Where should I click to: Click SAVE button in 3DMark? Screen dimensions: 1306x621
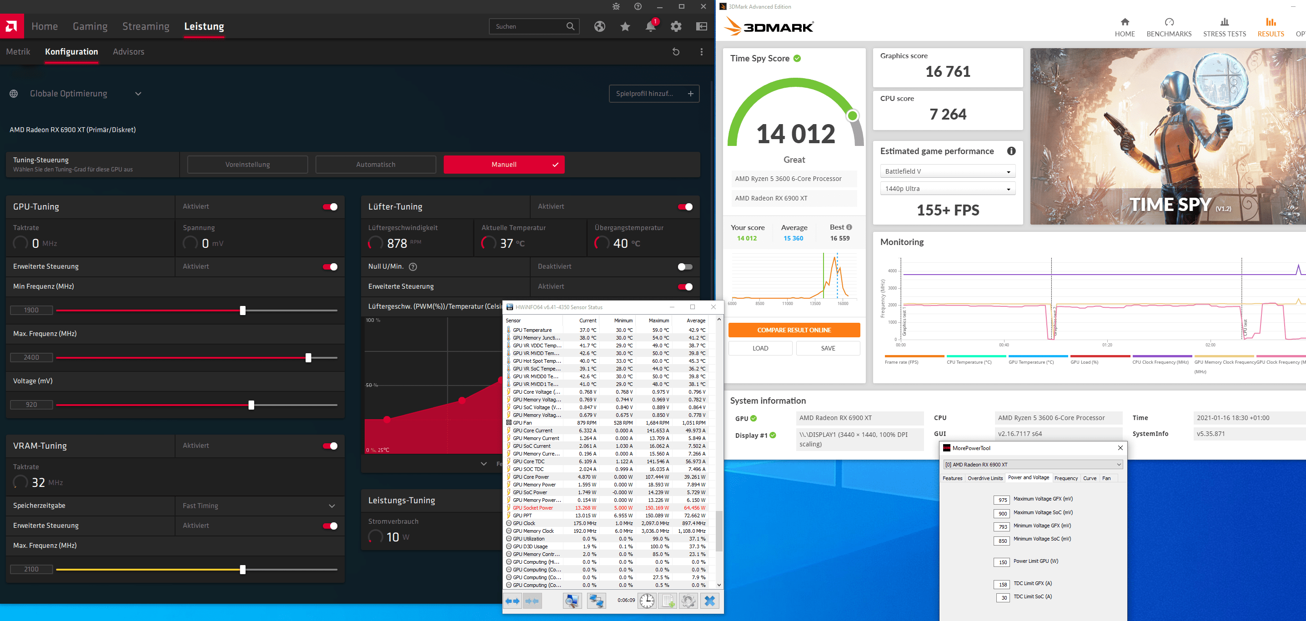(x=828, y=348)
